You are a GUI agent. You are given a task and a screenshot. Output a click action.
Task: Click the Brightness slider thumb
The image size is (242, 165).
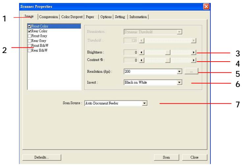point(168,52)
